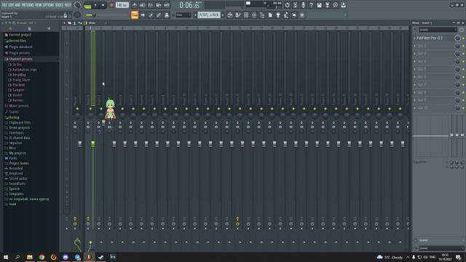Click the Stop transport button
This screenshot has height=262, width=466.
pyautogui.click(x=103, y=5)
